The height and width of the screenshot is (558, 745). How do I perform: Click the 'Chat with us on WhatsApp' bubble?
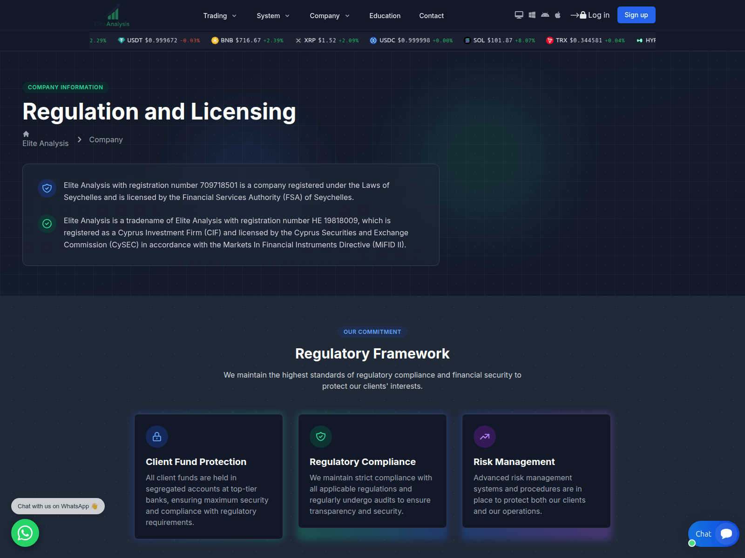click(58, 506)
